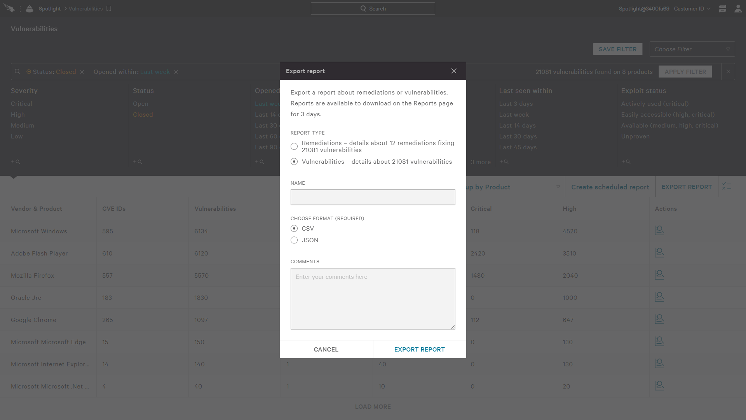The image size is (746, 420).
Task: Open action icon for Mozilla Firefox
Action: click(x=659, y=275)
